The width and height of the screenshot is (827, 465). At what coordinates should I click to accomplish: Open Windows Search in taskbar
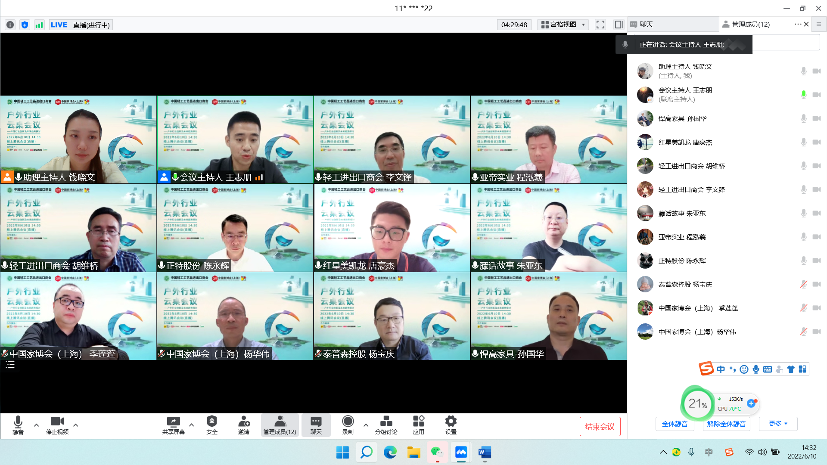[367, 452]
